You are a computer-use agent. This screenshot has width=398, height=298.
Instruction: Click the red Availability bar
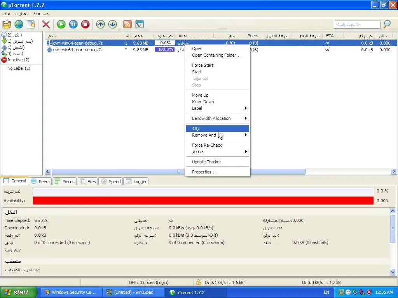pyautogui.click(x=203, y=201)
